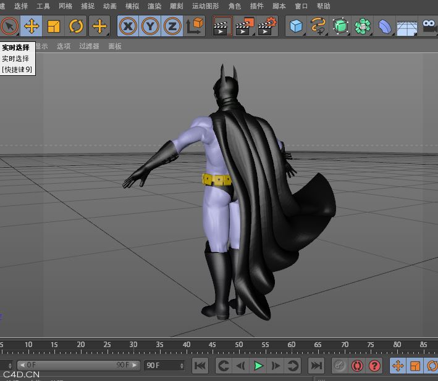Select the Live Selection arrow tool
The width and height of the screenshot is (438, 381).
click(10, 27)
